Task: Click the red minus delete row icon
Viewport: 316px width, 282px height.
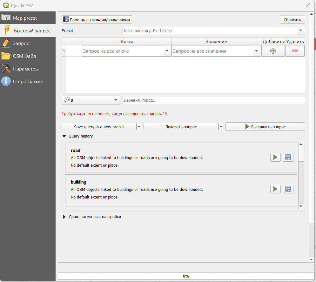Action: pyautogui.click(x=295, y=51)
